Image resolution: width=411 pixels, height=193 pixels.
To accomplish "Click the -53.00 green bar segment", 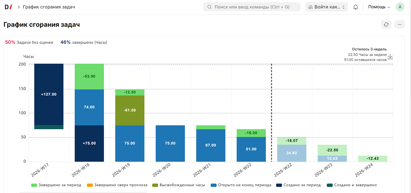I will tap(89, 76).
